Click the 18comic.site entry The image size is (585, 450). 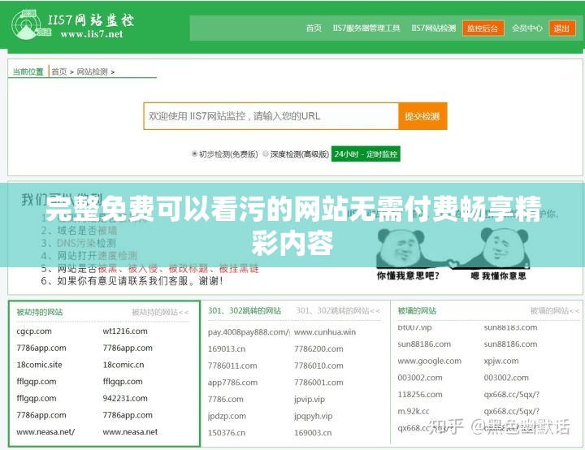(x=39, y=365)
